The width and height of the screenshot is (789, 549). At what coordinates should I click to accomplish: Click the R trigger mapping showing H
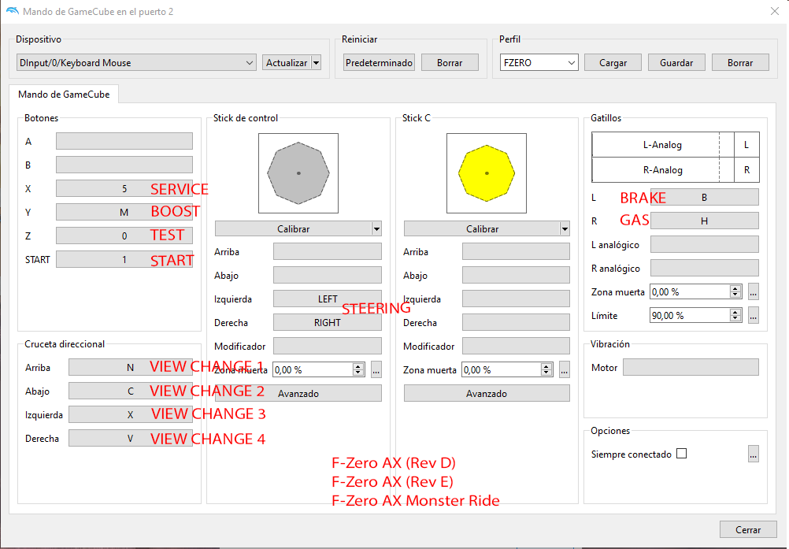coord(705,221)
